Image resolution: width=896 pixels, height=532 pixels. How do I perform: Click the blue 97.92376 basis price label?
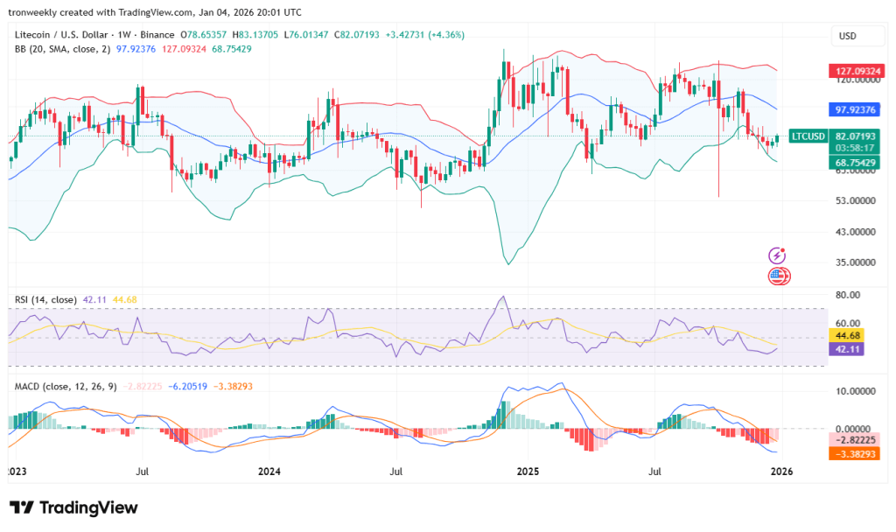(x=854, y=109)
